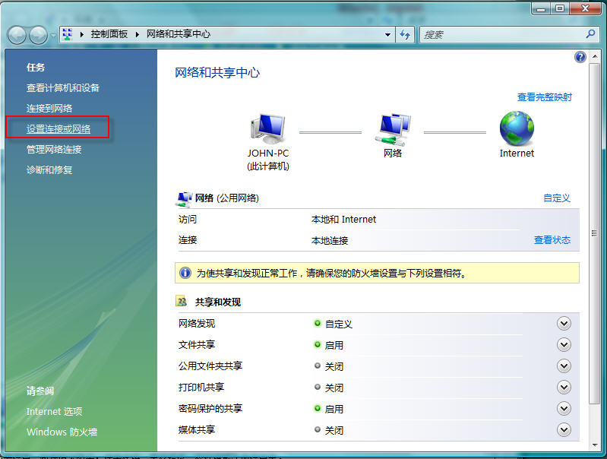Open the address bar history dropdown arrow
This screenshot has height=459, width=607.
point(387,35)
